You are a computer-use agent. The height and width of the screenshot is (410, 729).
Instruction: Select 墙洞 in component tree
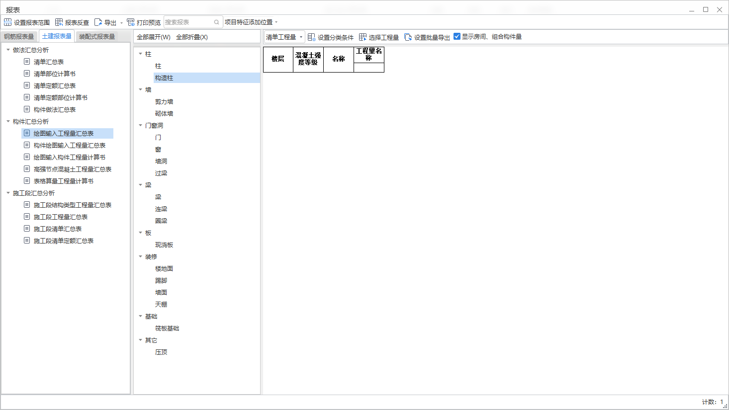[x=161, y=161]
